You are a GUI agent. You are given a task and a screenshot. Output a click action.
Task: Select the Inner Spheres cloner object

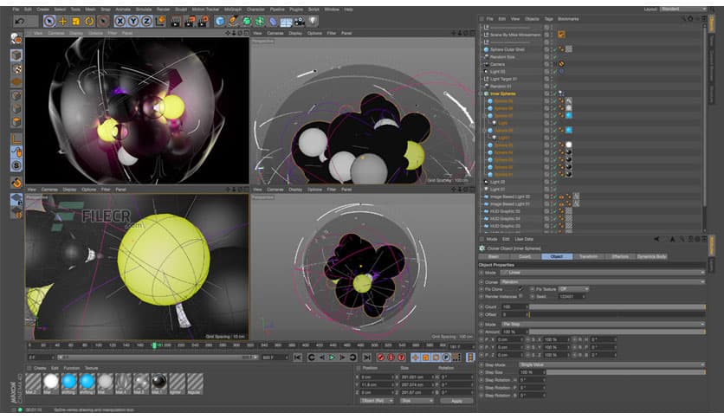pos(503,93)
